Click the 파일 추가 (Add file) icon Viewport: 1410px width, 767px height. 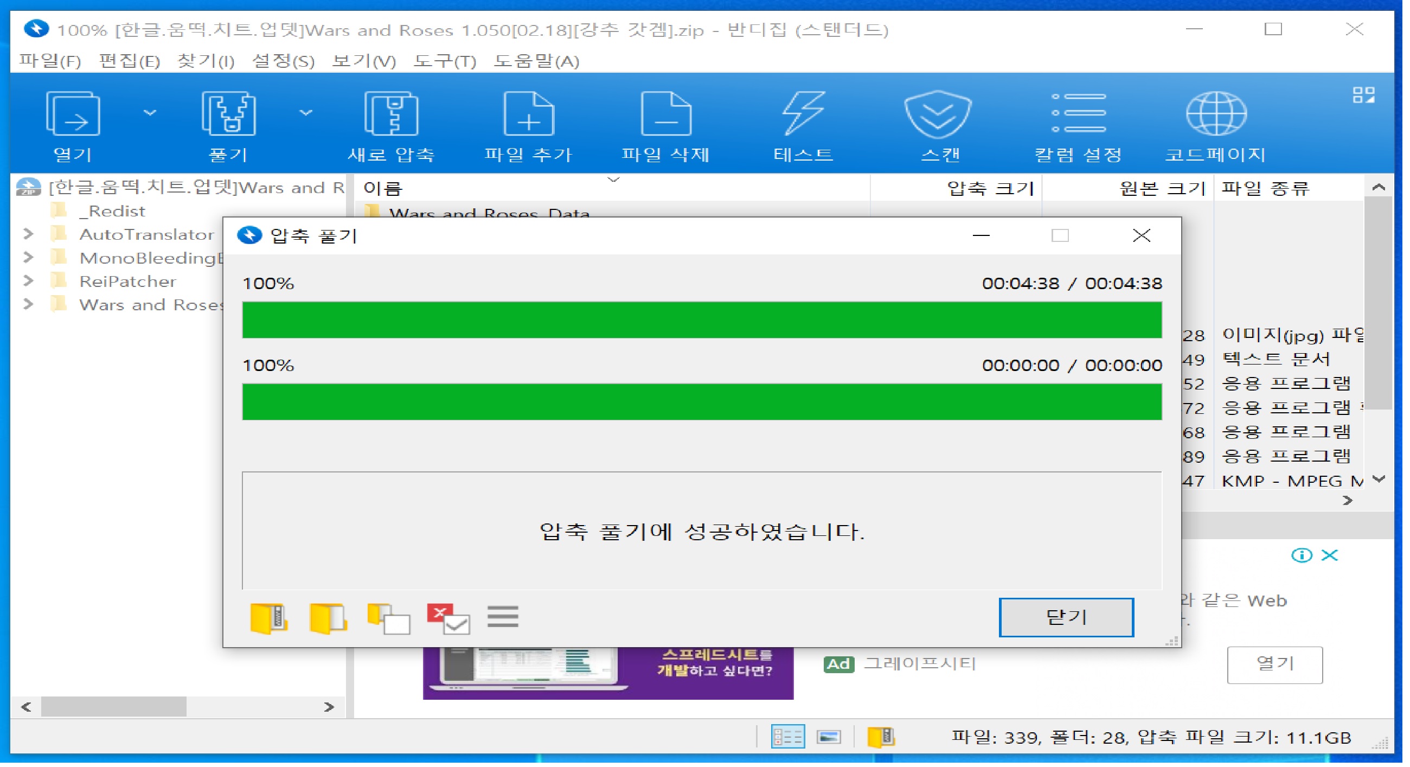pyautogui.click(x=528, y=113)
